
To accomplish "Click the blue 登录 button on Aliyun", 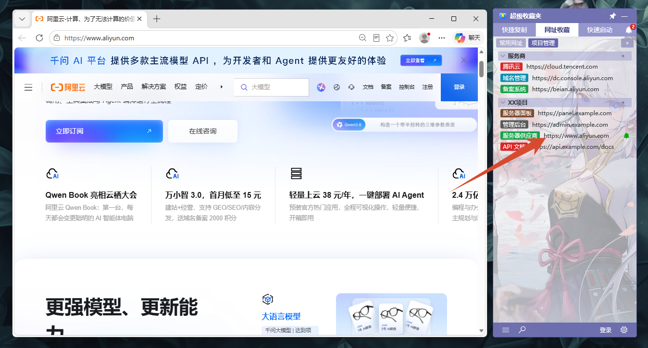I will pyautogui.click(x=459, y=87).
